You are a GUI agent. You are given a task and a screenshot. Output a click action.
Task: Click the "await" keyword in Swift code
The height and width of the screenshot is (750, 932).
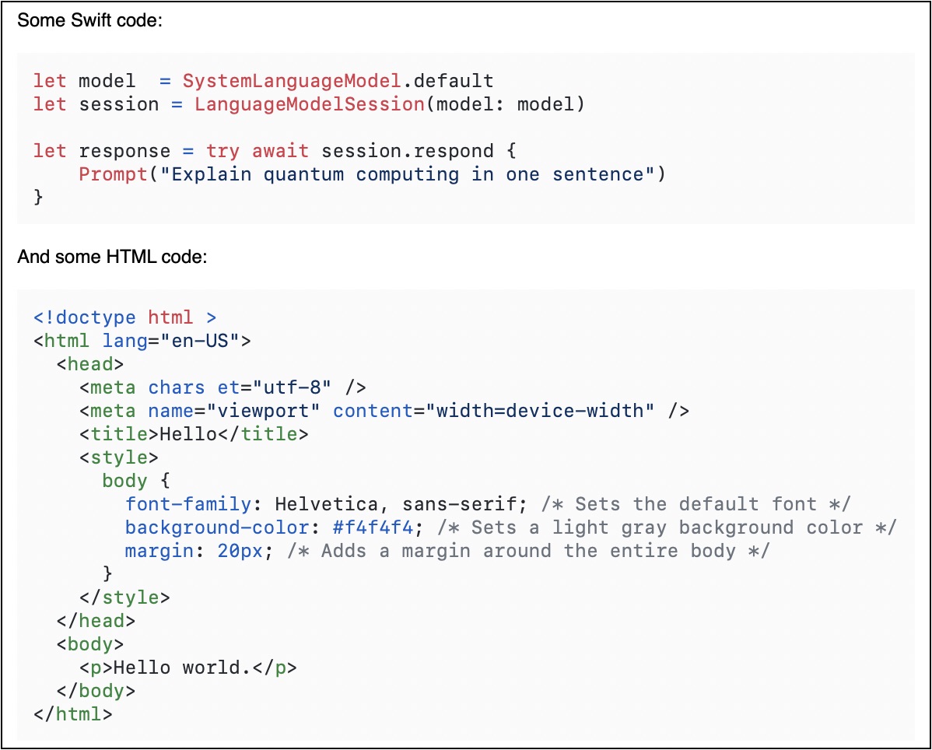(280, 151)
